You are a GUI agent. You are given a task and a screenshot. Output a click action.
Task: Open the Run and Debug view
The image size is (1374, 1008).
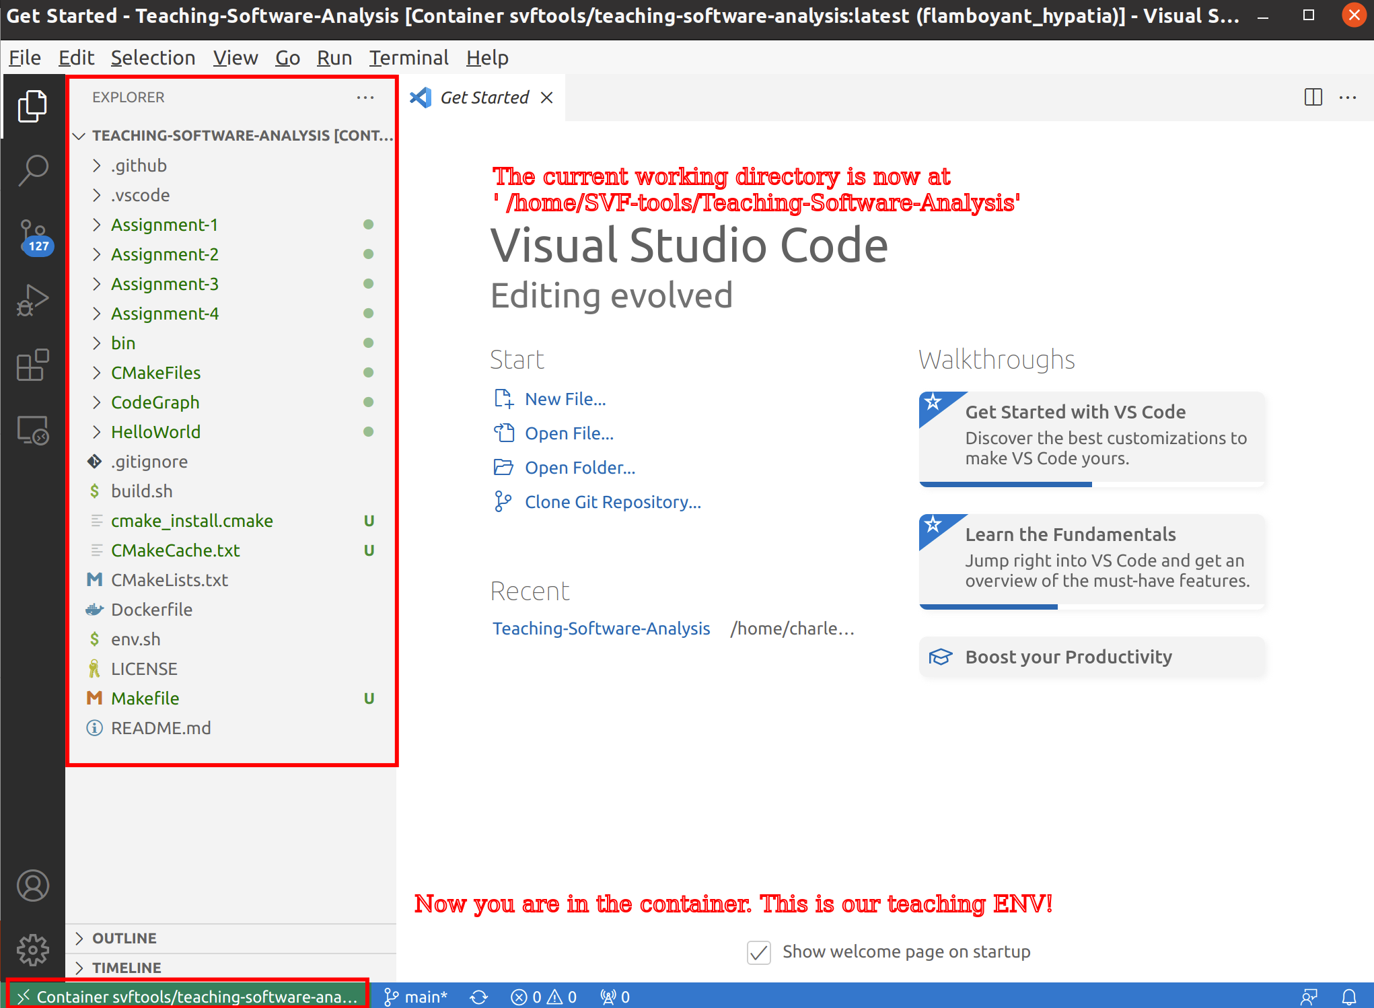[x=32, y=301]
